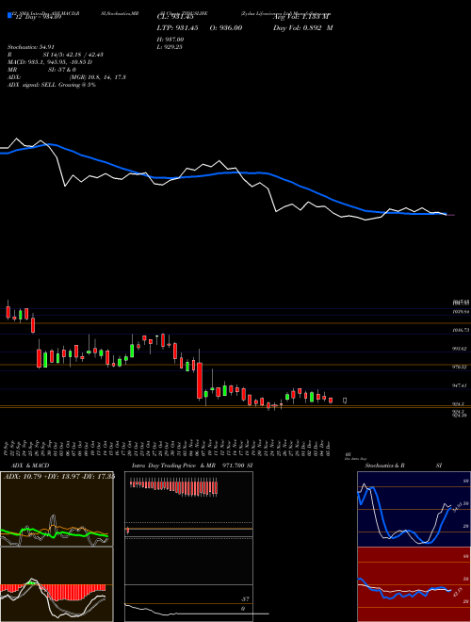Click the red RSI chart panel
Image resolution: width=471 pixels, height=622 pixels.
414,584
